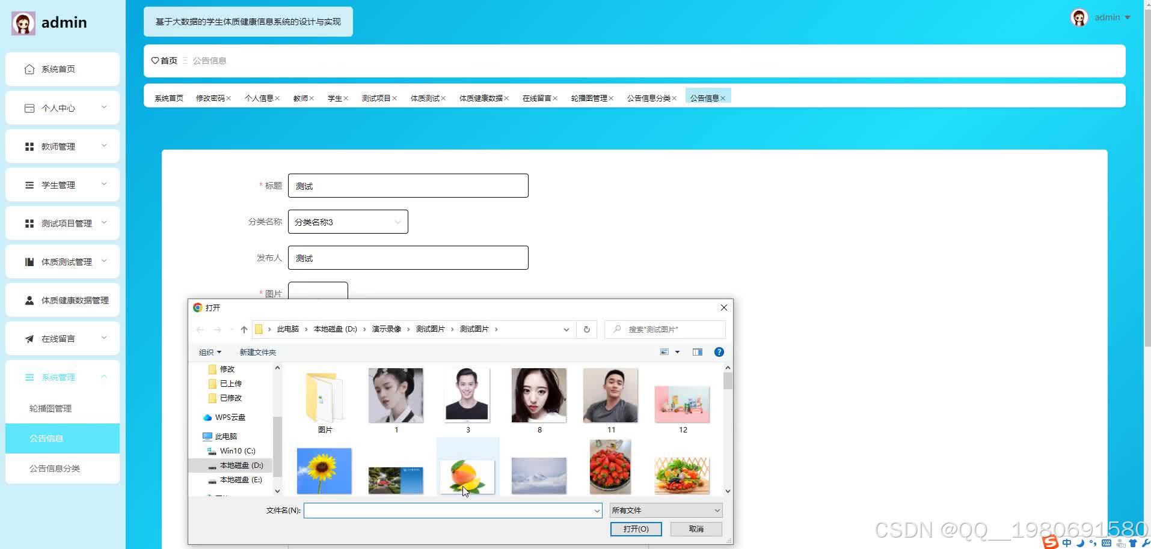This screenshot has width=1151, height=549.
Task: Open the 组织 dropdown in file dialog
Action: click(x=210, y=352)
